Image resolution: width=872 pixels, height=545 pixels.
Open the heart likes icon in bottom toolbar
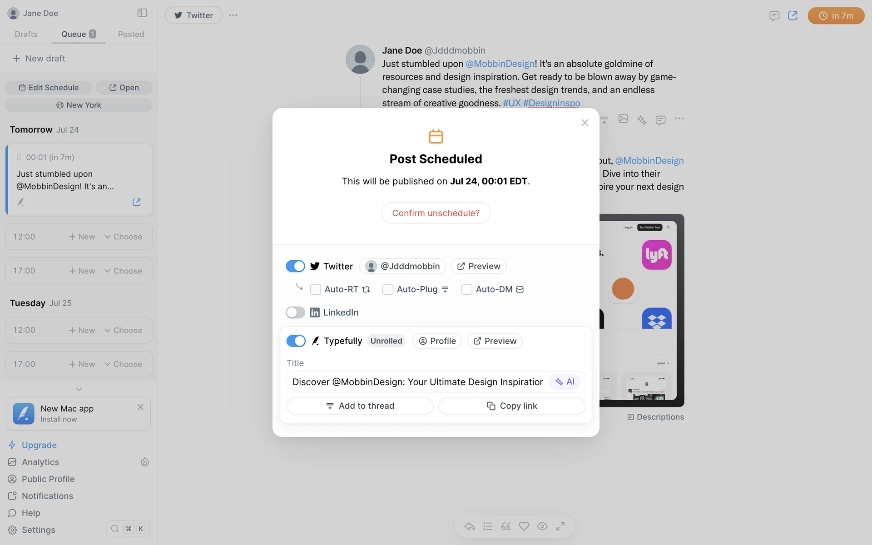point(524,526)
